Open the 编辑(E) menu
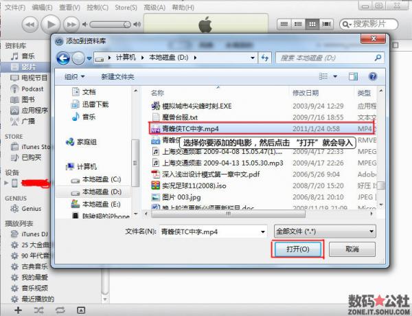 coord(42,8)
